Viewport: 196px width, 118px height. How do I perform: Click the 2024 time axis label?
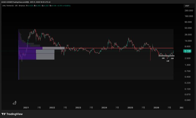[x=104, y=108]
